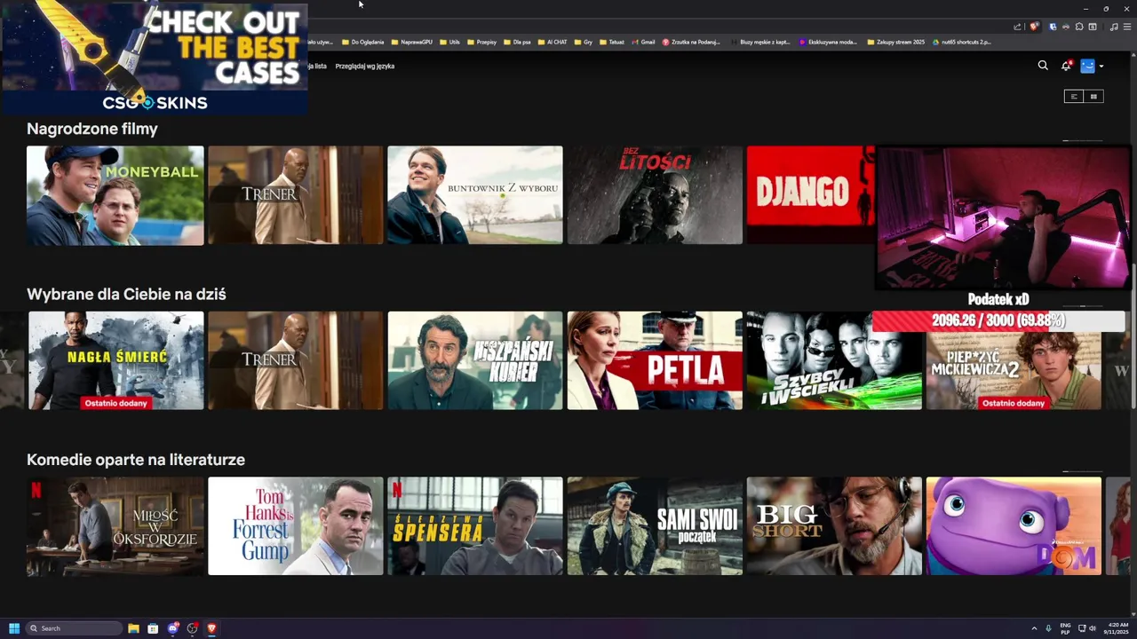Click the CSGO Skins ad banner

155,58
